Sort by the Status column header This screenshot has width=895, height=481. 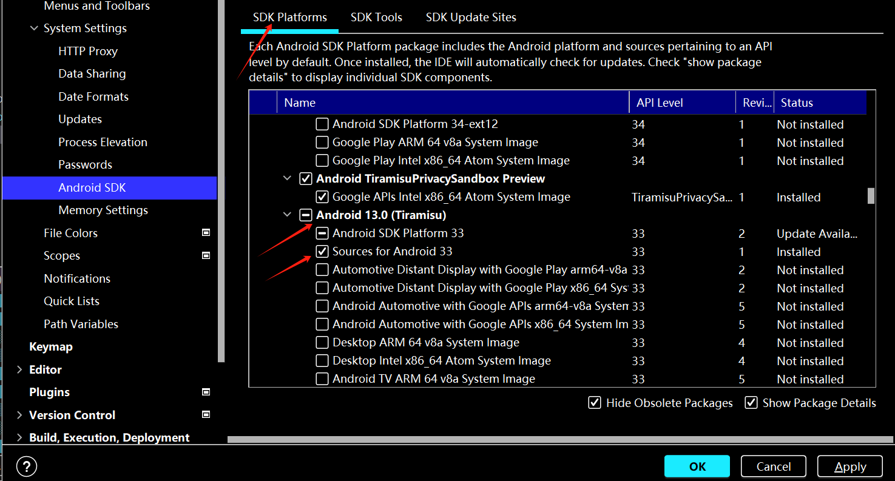820,103
